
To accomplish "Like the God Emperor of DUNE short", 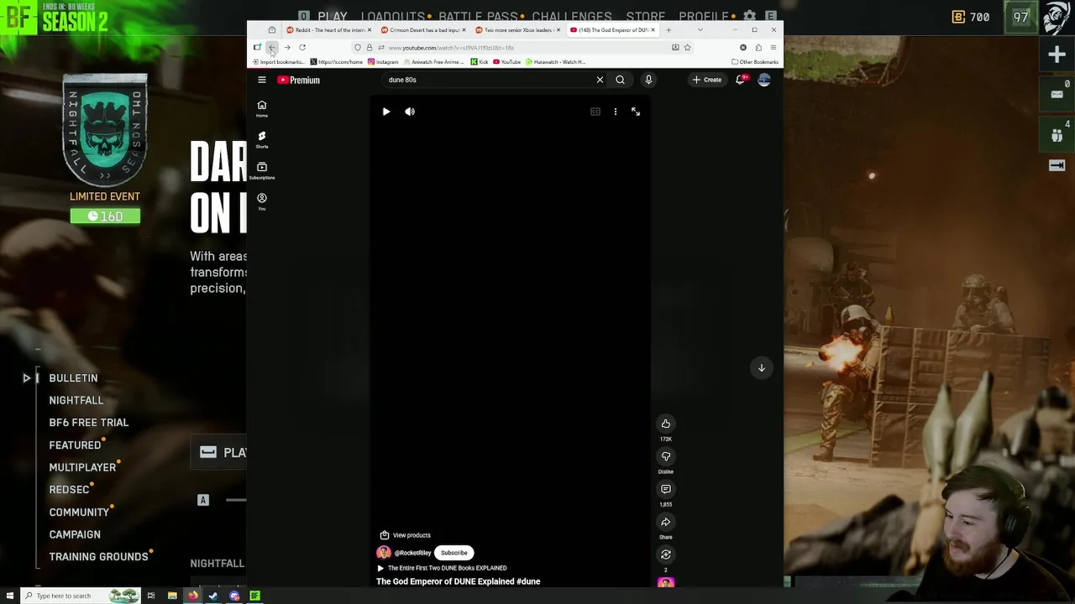I will (x=666, y=424).
